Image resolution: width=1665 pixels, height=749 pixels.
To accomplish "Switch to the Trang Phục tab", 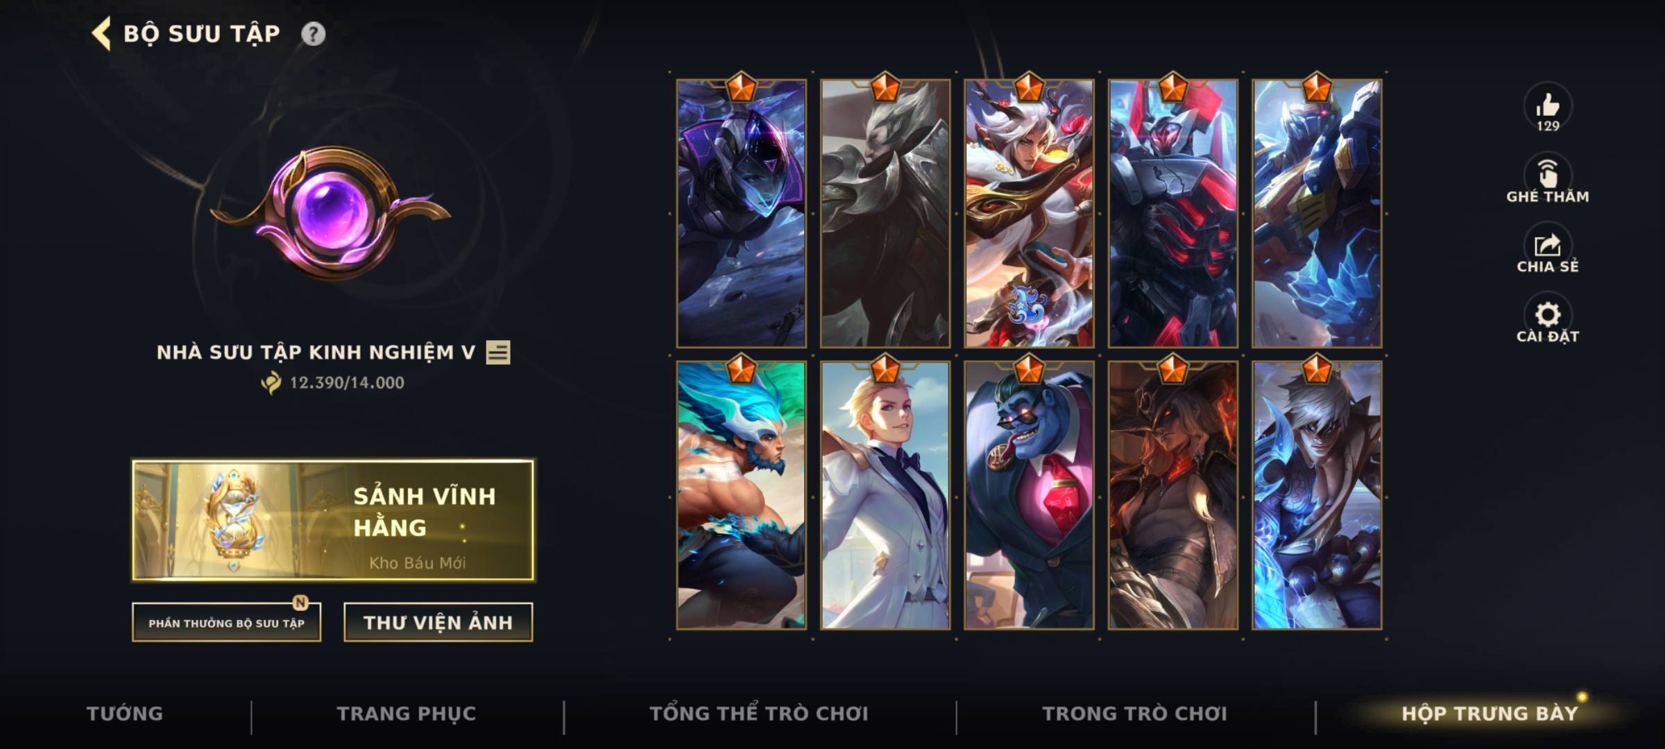I will (x=407, y=714).
